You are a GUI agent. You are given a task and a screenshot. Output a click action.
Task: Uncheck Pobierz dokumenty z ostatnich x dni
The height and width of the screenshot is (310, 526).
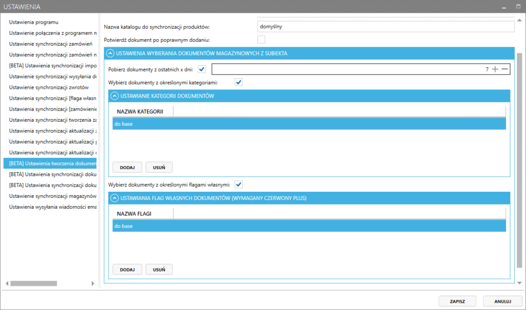[202, 69]
